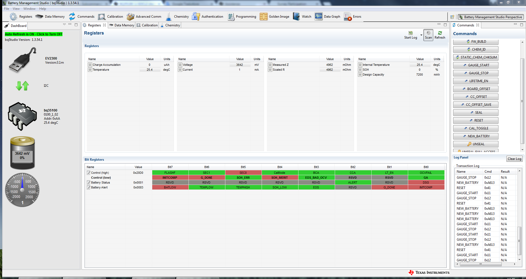Toggle Internal Temperature register checkbox

(x=360, y=65)
